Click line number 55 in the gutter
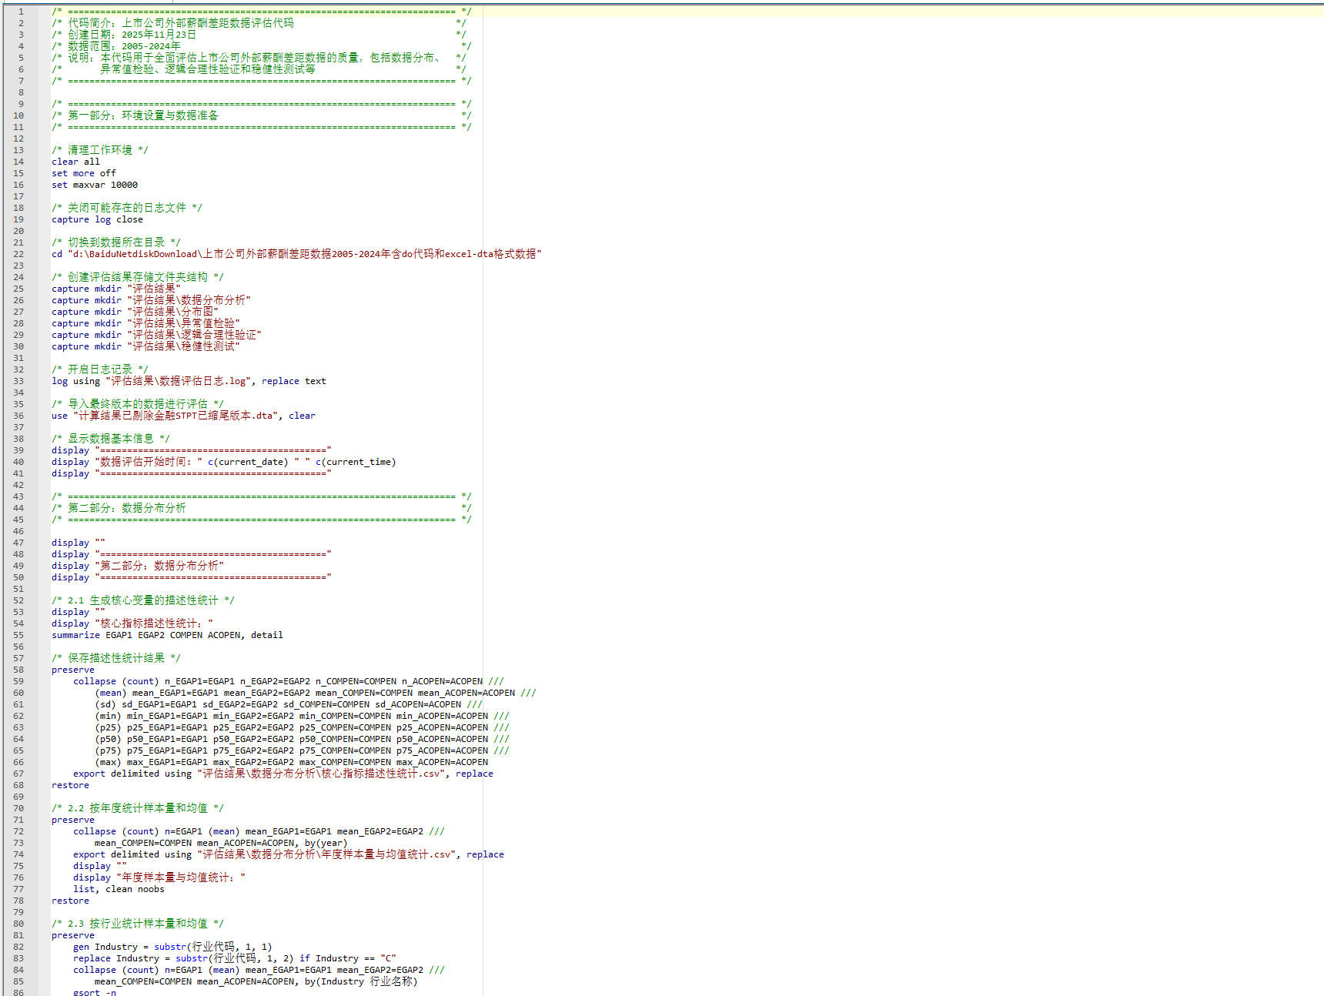Viewport: 1324px width, 996px height. [x=18, y=635]
